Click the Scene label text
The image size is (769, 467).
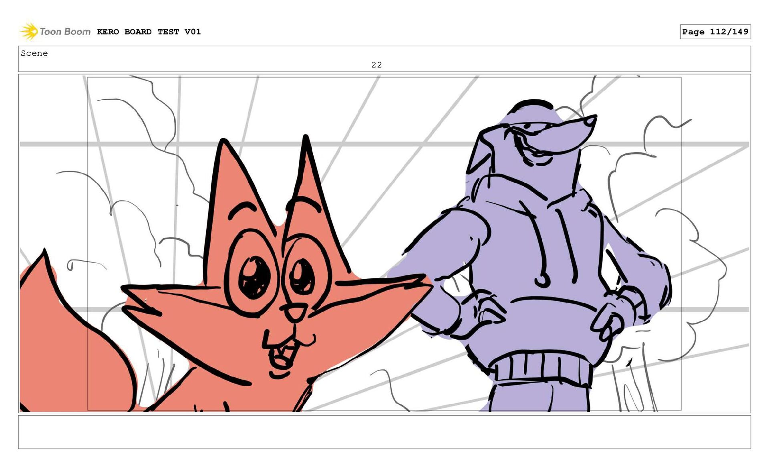click(34, 53)
